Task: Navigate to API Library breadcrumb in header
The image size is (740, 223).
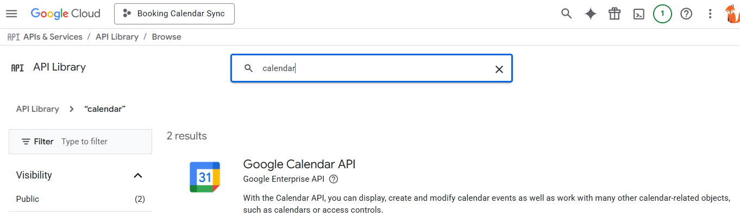Action: (x=117, y=37)
